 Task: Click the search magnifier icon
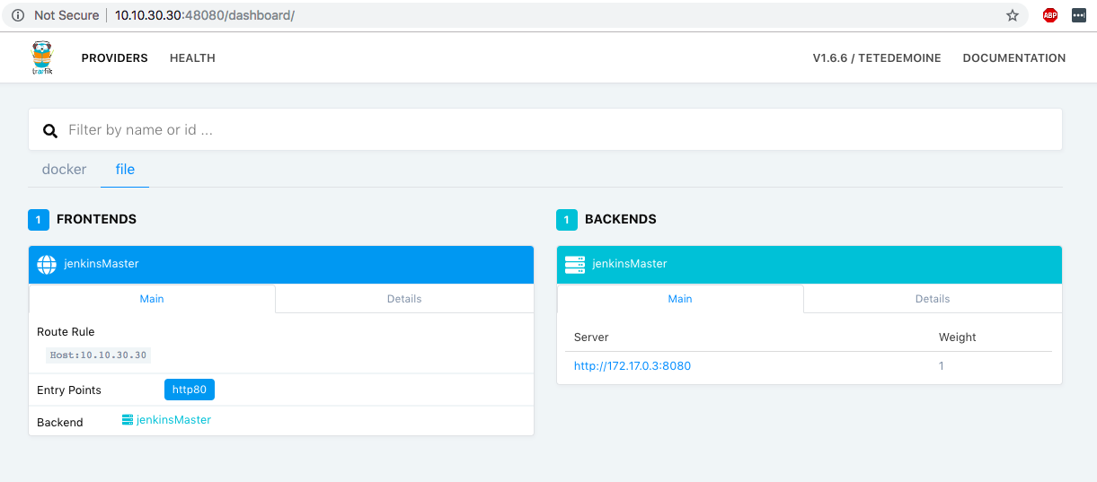point(50,131)
